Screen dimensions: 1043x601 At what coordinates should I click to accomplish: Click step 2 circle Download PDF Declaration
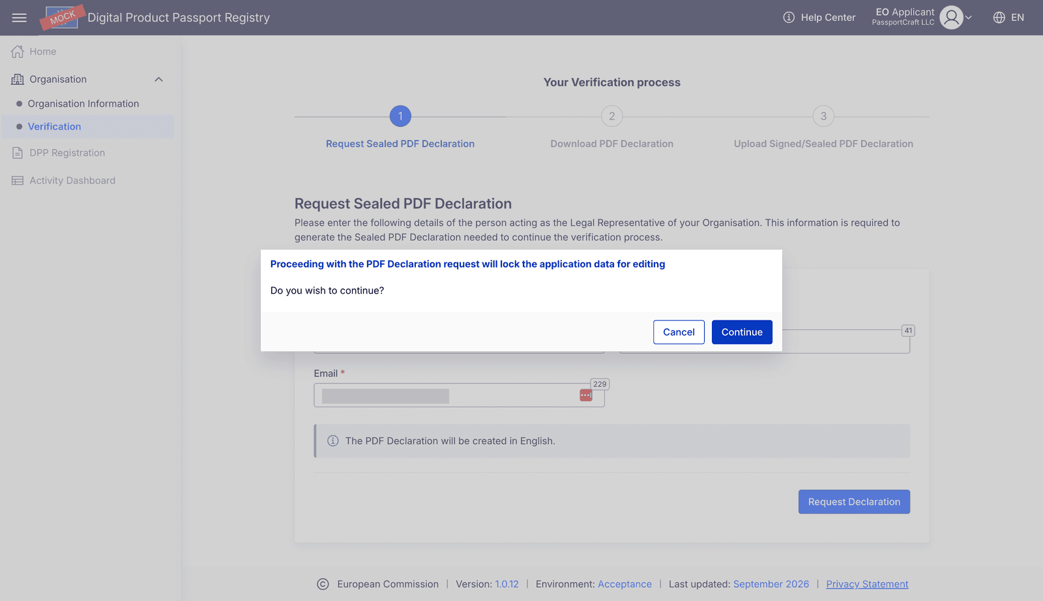(x=611, y=117)
